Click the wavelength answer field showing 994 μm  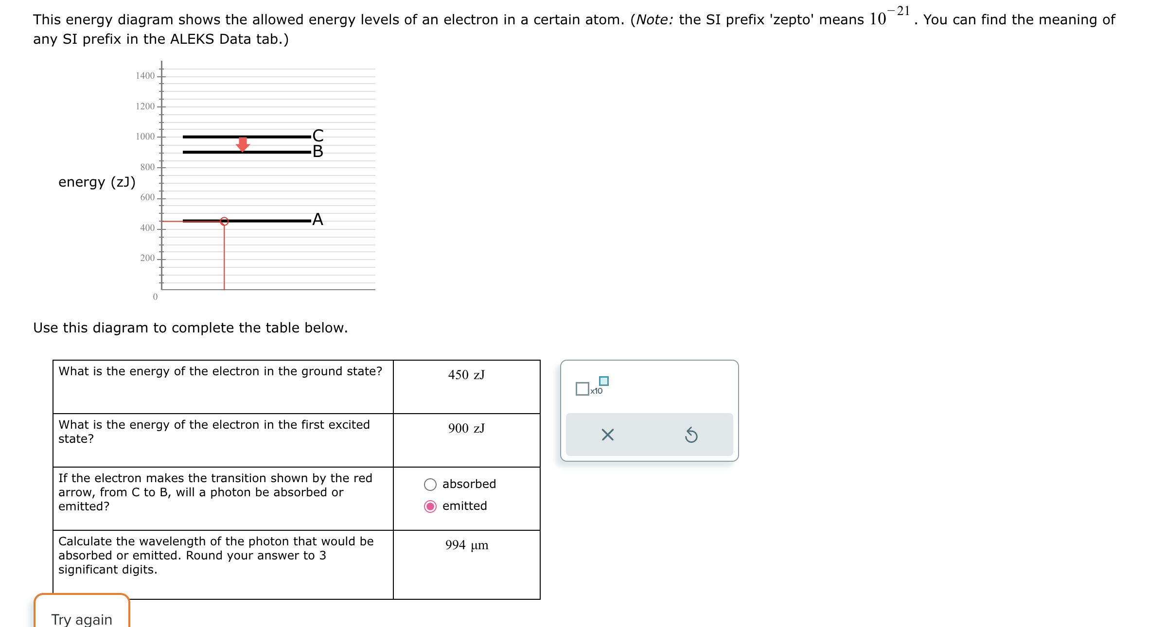click(x=466, y=545)
